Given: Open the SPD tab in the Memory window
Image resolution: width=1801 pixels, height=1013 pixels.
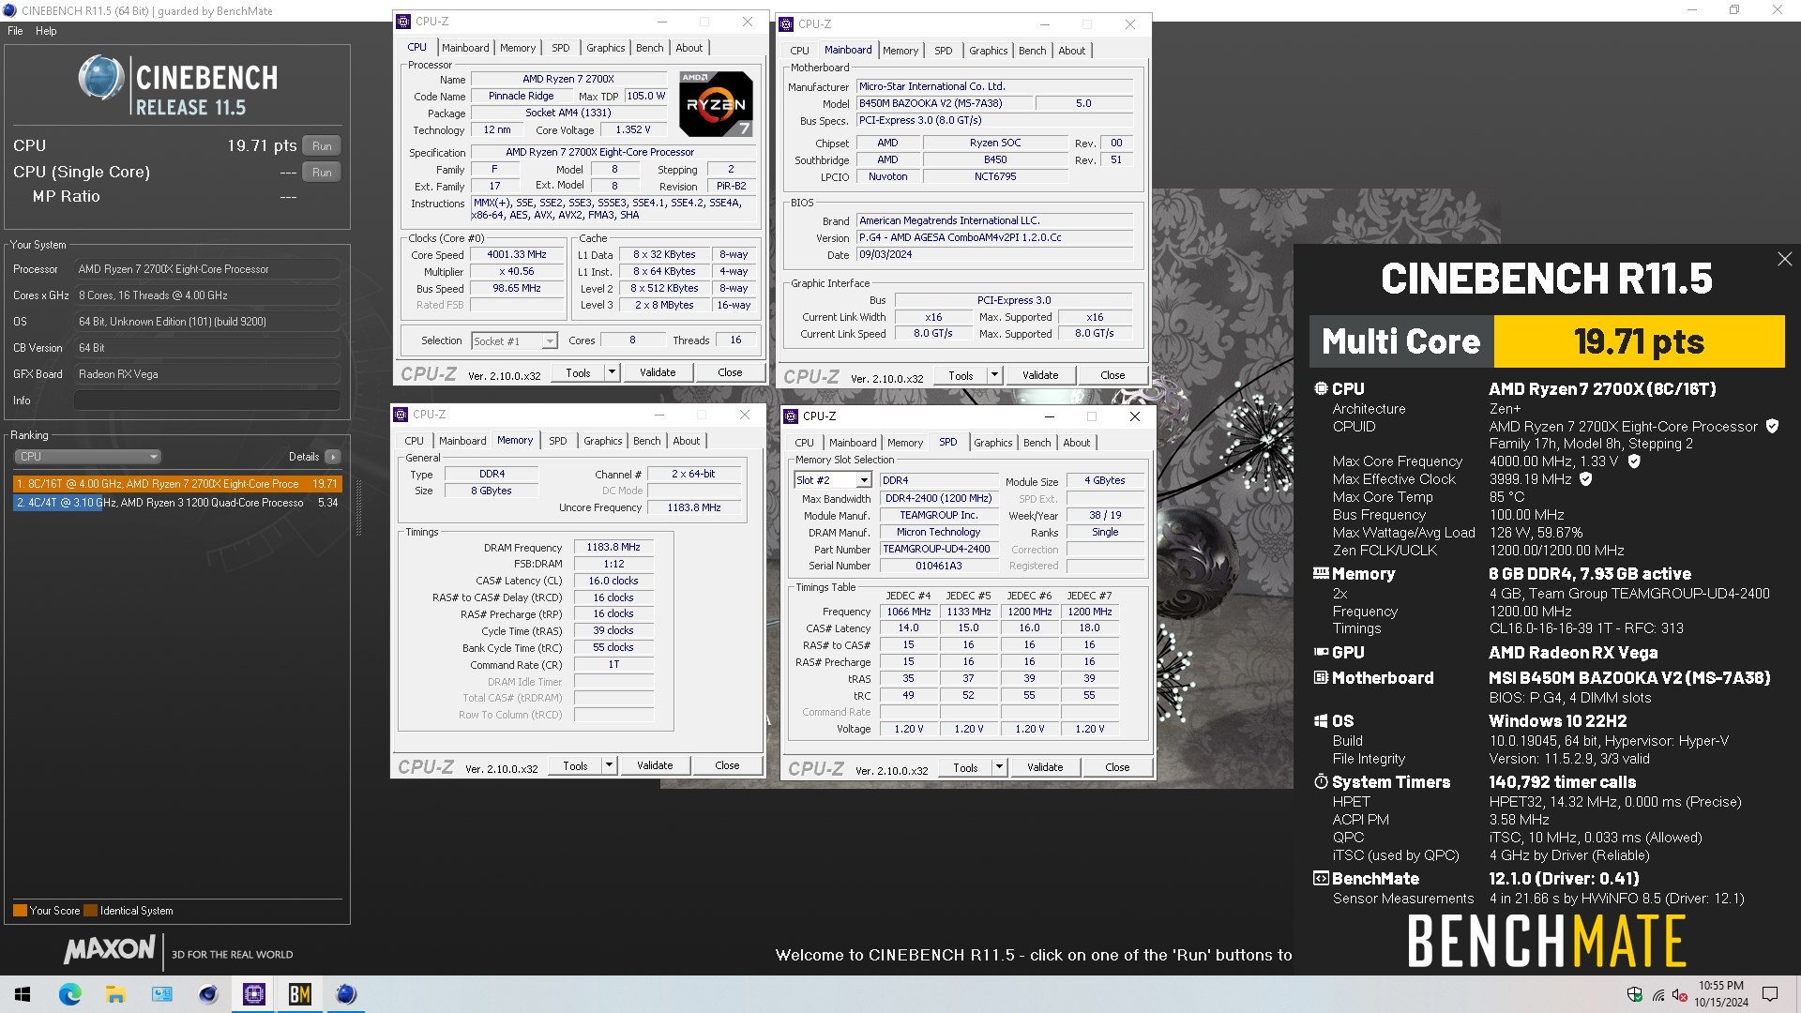Looking at the screenshot, I should (558, 441).
